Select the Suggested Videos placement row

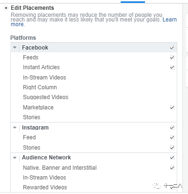94,97
